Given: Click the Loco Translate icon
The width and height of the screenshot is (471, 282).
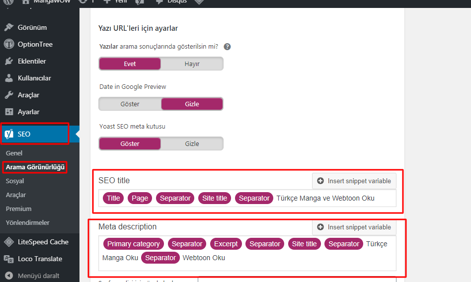Looking at the screenshot, I should pyautogui.click(x=9, y=259).
